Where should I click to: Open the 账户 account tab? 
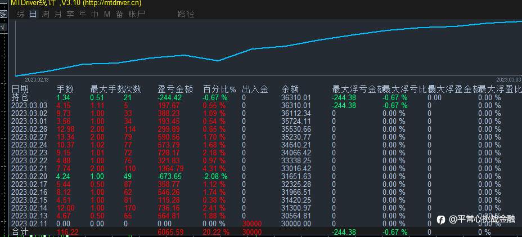pyautogui.click(x=137, y=14)
